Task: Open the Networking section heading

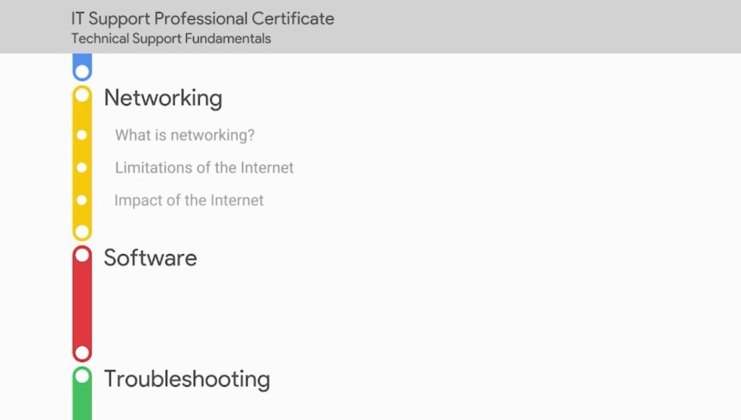Action: pyautogui.click(x=163, y=98)
